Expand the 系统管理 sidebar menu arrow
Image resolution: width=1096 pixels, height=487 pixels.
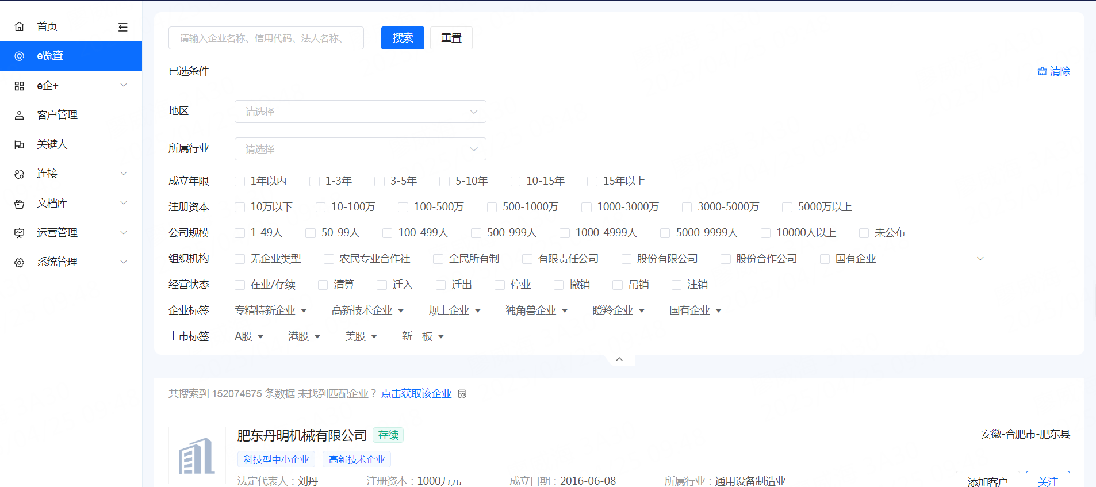coord(123,262)
